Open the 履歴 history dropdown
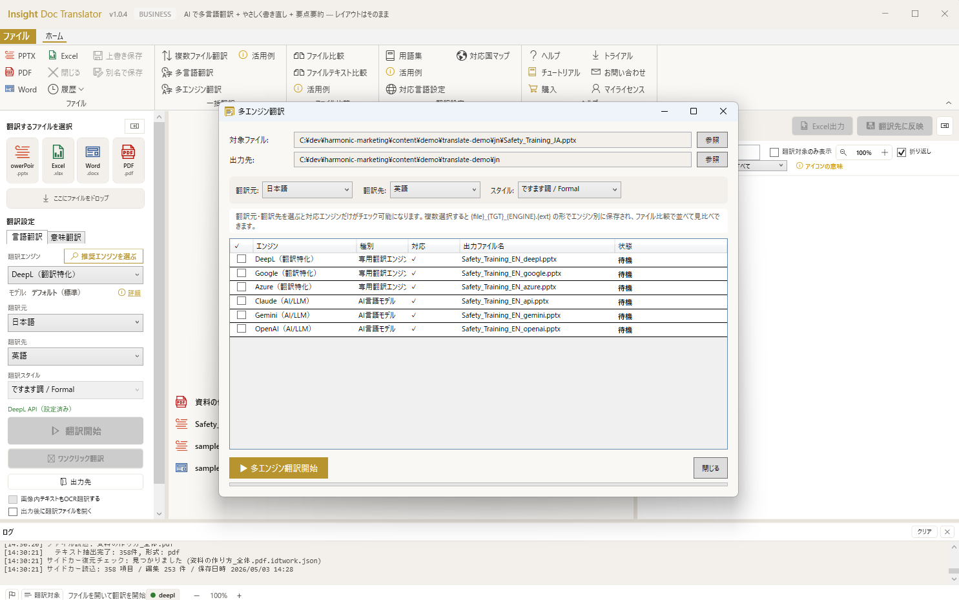The image size is (959, 600). tap(66, 89)
